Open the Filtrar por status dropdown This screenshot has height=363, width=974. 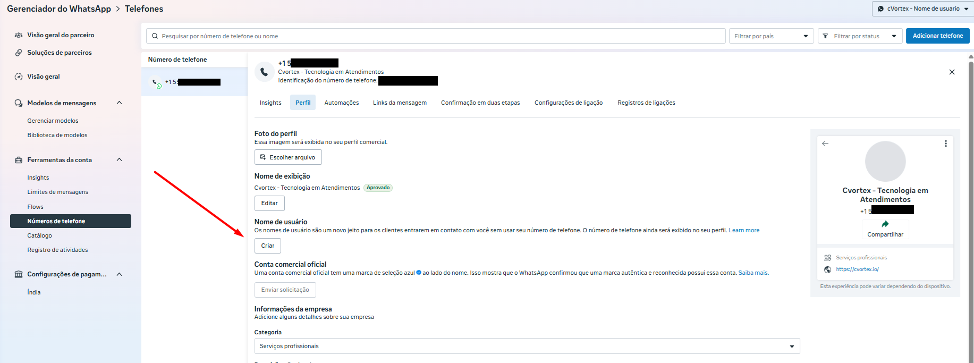pyautogui.click(x=860, y=36)
